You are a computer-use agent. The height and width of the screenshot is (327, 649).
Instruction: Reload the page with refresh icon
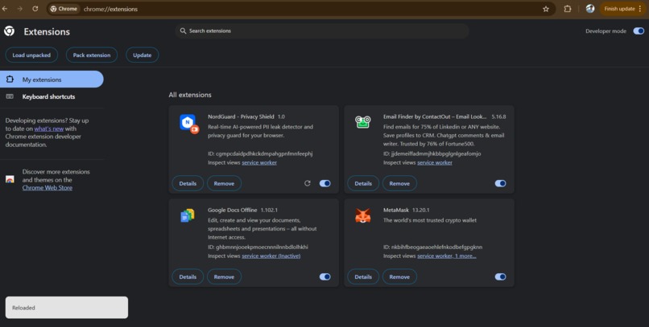(x=35, y=9)
